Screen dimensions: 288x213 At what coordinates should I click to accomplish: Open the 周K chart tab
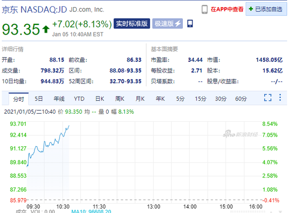tap(120, 99)
